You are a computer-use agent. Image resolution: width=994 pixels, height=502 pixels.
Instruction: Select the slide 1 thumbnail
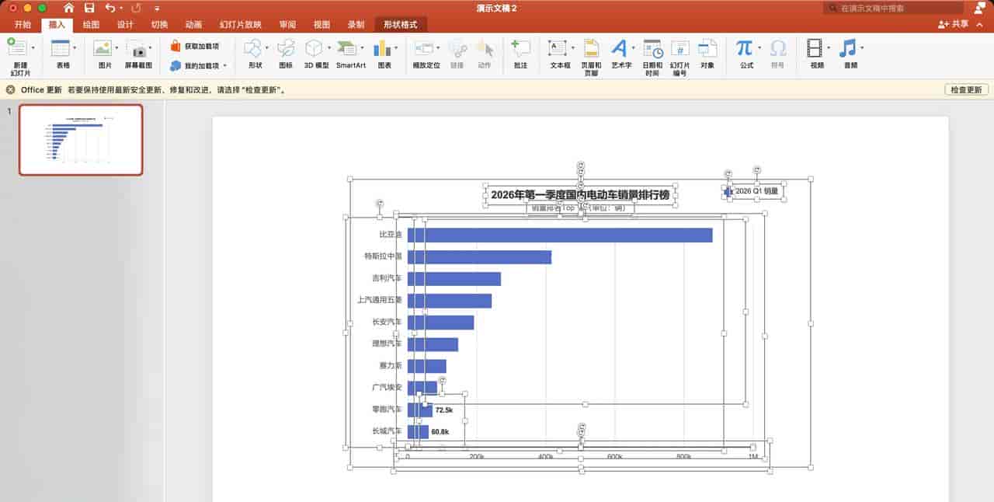pyautogui.click(x=81, y=140)
